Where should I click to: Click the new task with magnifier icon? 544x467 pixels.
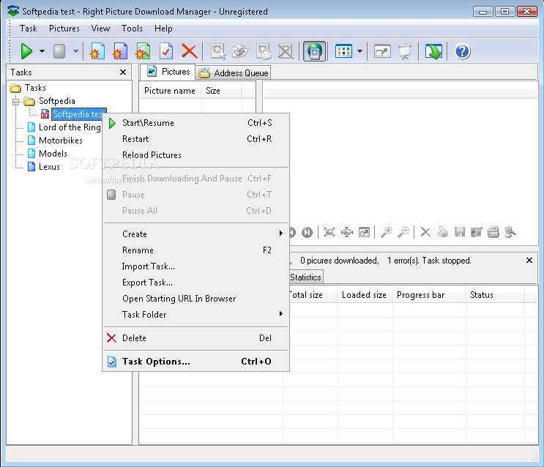pos(143,51)
